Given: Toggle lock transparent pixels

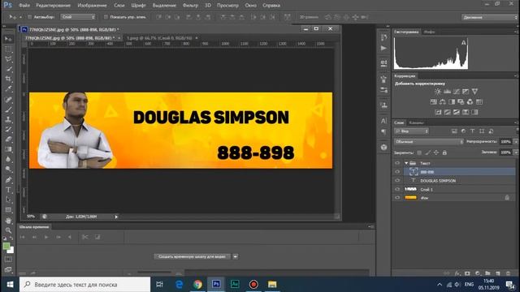Looking at the screenshot, I should pyautogui.click(x=419, y=152).
